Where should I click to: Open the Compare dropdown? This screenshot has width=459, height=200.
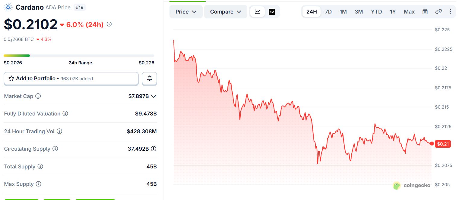pos(226,12)
